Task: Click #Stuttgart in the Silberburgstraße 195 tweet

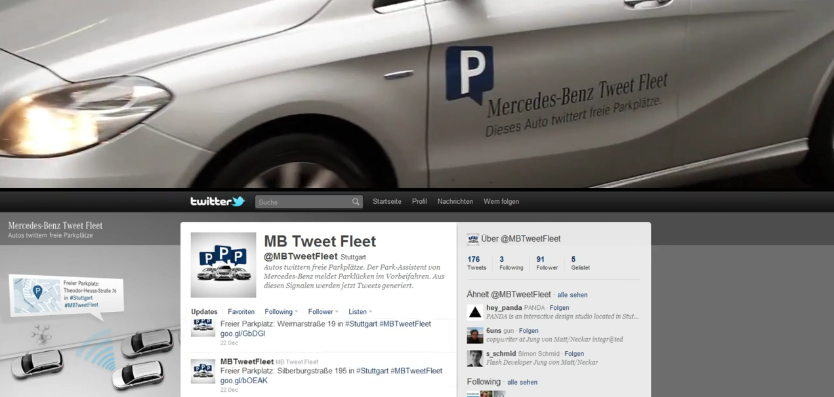Action: point(372,371)
